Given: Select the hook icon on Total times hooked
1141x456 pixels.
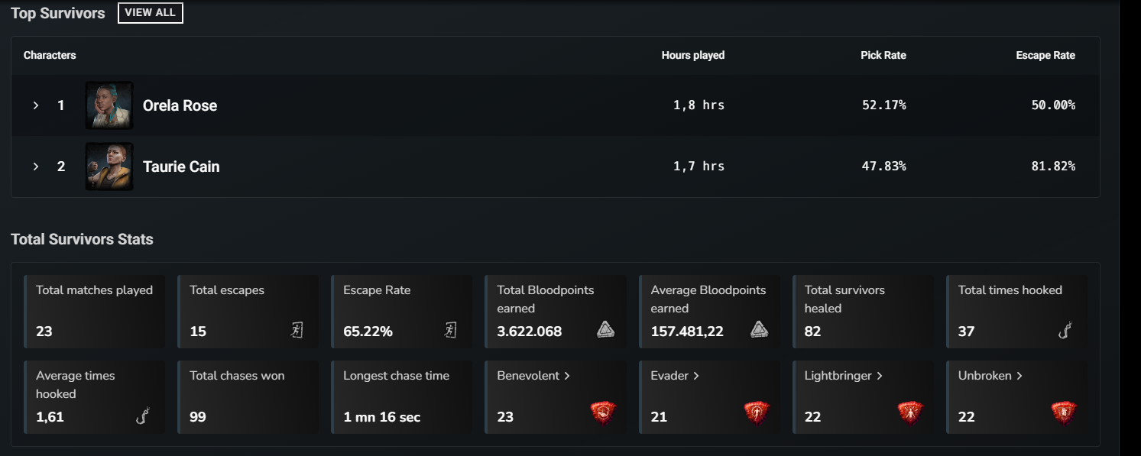Looking at the screenshot, I should (1065, 330).
